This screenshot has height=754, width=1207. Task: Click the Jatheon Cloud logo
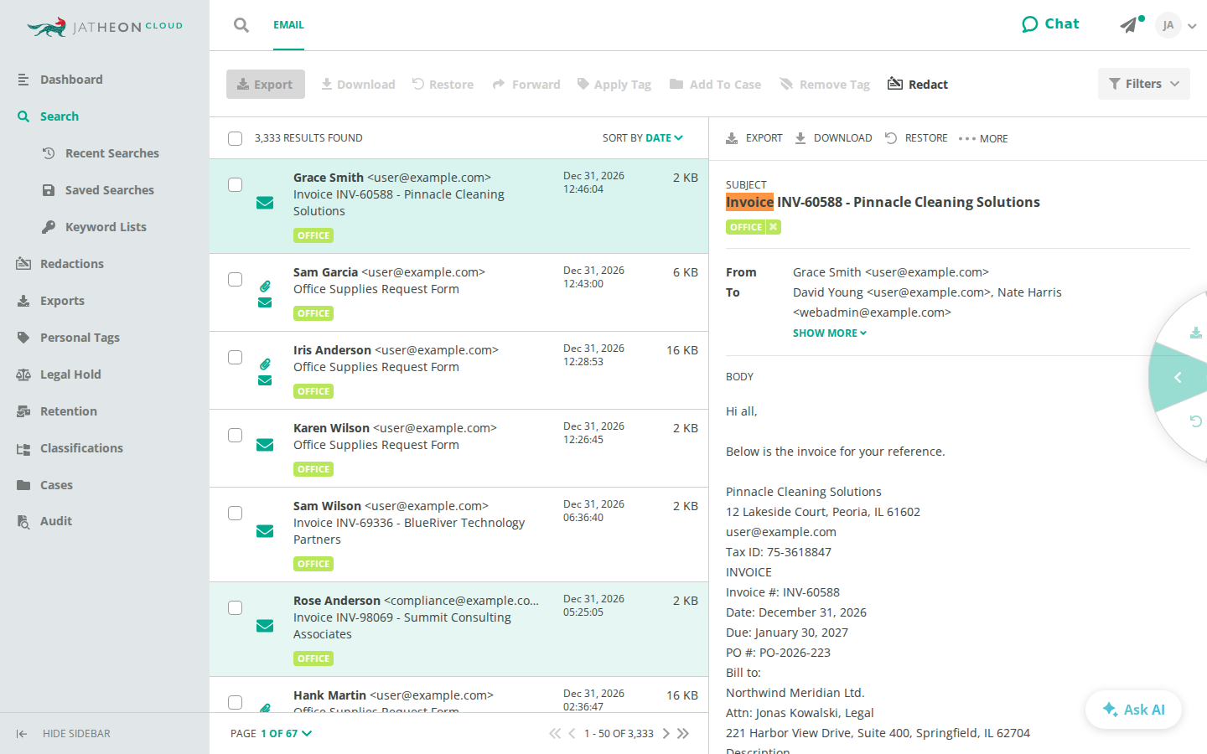(x=105, y=27)
